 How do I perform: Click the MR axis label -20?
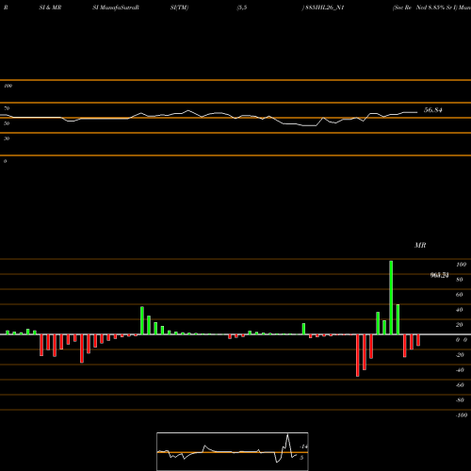[460, 355]
